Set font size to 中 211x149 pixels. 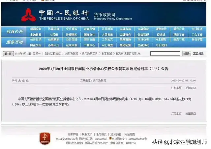click(23, 81)
